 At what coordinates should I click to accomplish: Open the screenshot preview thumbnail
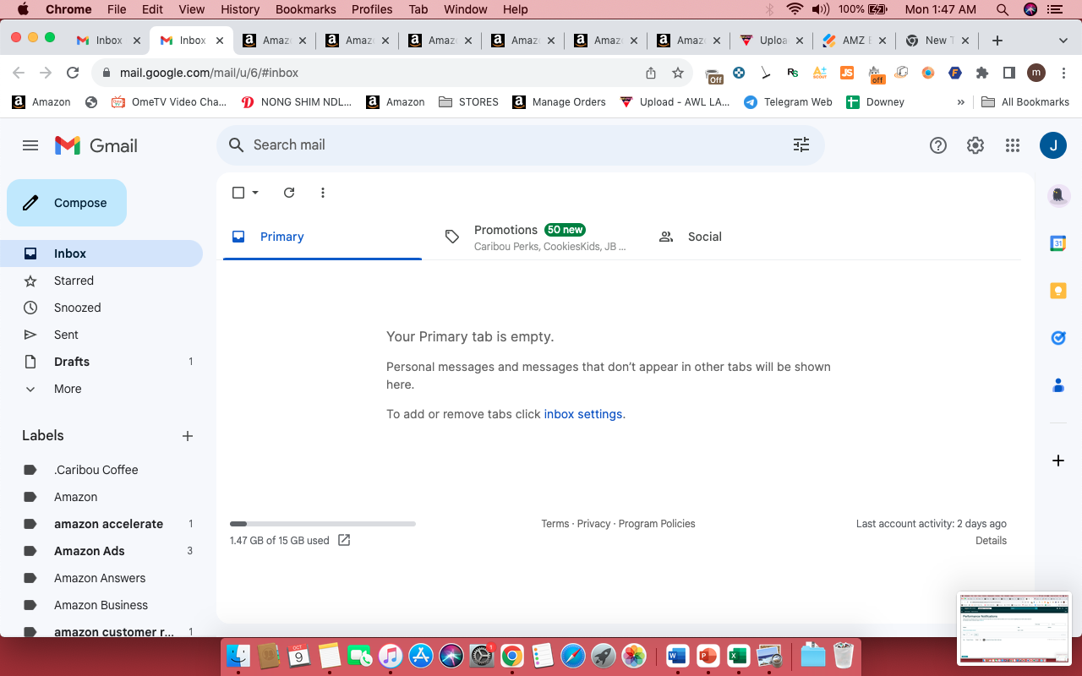click(1014, 627)
